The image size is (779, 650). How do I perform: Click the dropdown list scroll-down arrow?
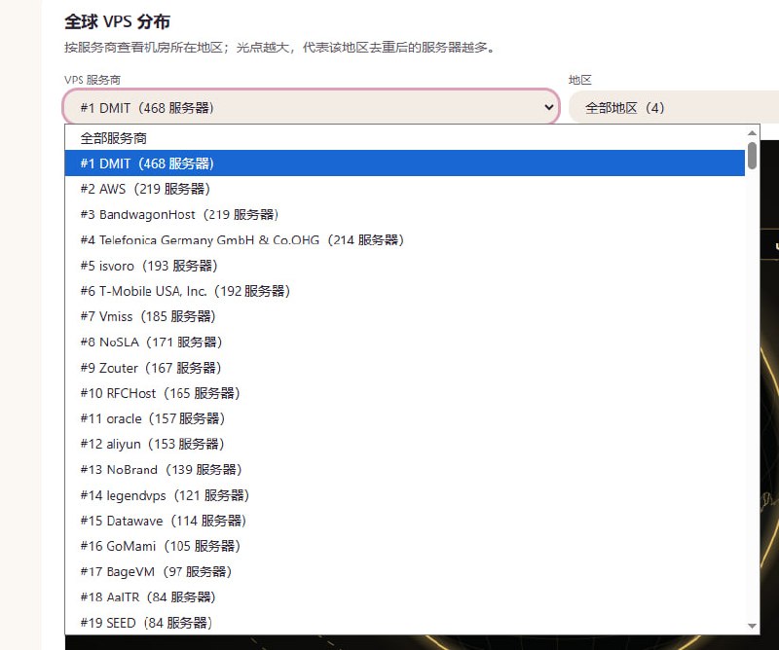[752, 627]
